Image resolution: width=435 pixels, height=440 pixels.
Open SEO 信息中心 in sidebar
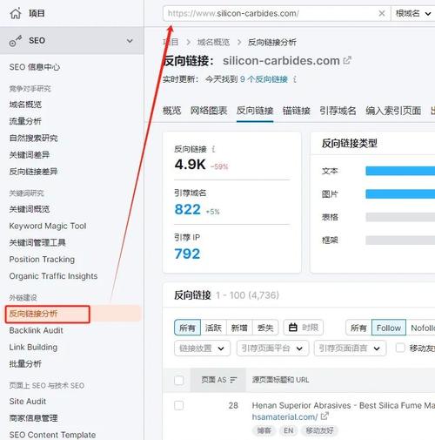click(x=35, y=67)
